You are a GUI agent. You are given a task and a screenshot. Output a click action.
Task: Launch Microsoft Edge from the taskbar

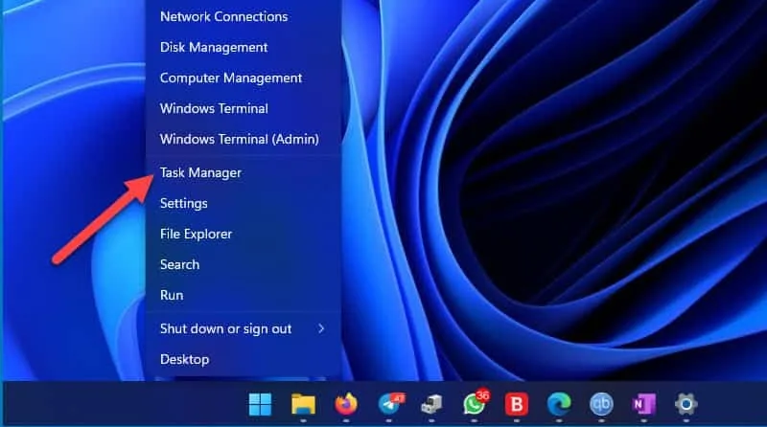(x=559, y=405)
